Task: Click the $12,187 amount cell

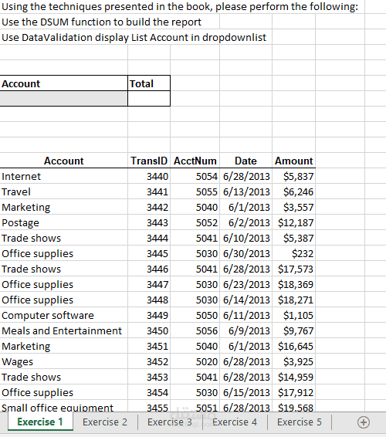Action: point(294,222)
